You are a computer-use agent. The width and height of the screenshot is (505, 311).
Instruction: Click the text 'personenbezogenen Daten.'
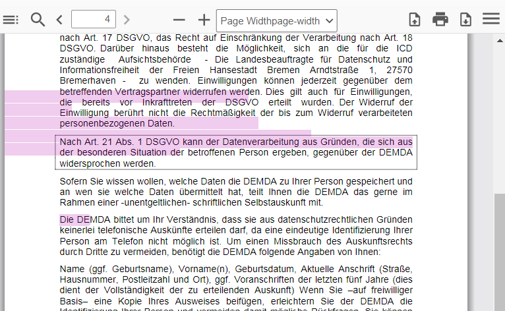click(117, 123)
